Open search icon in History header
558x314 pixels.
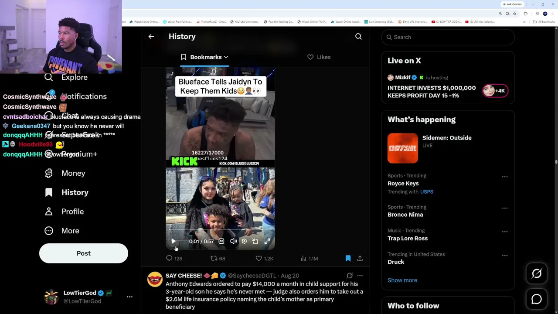[x=358, y=37]
